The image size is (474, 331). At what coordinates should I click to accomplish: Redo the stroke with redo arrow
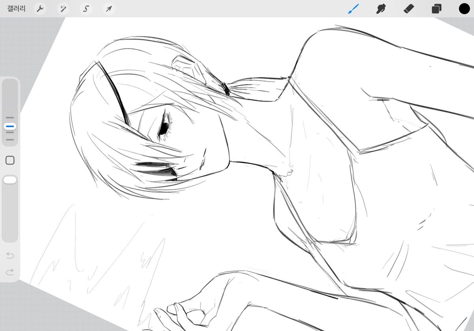tap(10, 272)
